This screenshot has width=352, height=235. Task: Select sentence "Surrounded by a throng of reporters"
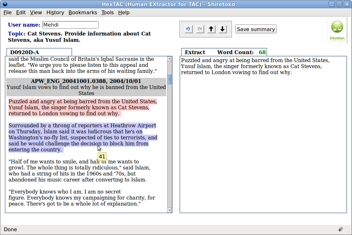(x=83, y=137)
